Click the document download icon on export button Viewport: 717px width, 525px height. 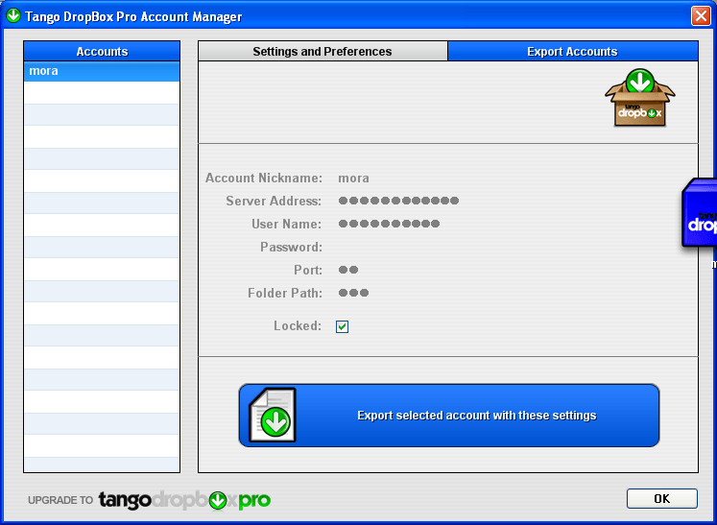pyautogui.click(x=273, y=416)
